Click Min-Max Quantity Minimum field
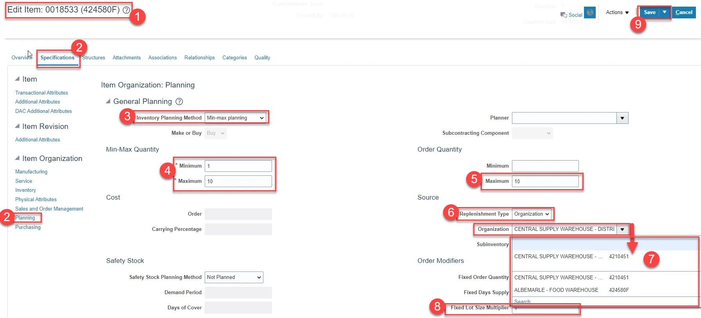This screenshot has height=318, width=701. pyautogui.click(x=238, y=166)
